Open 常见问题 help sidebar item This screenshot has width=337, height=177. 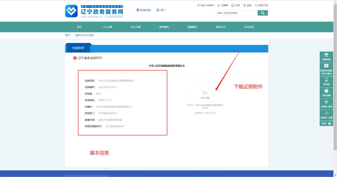click(x=326, y=93)
